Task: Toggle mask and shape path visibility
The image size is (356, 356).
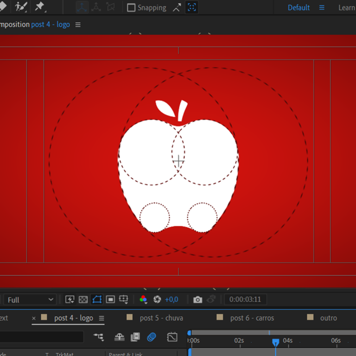Action: [96, 299]
